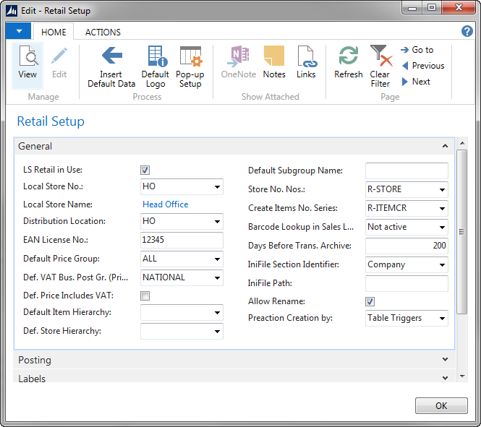Click the Clear Filter icon
The image size is (481, 427).
click(x=380, y=57)
